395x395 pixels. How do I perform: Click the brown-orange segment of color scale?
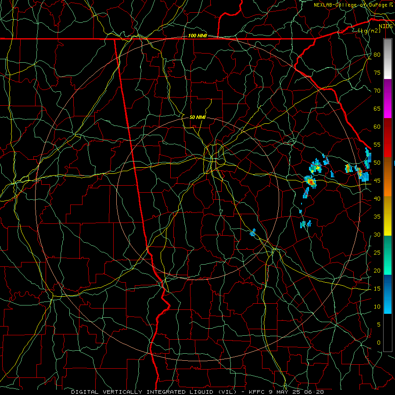click(x=388, y=177)
